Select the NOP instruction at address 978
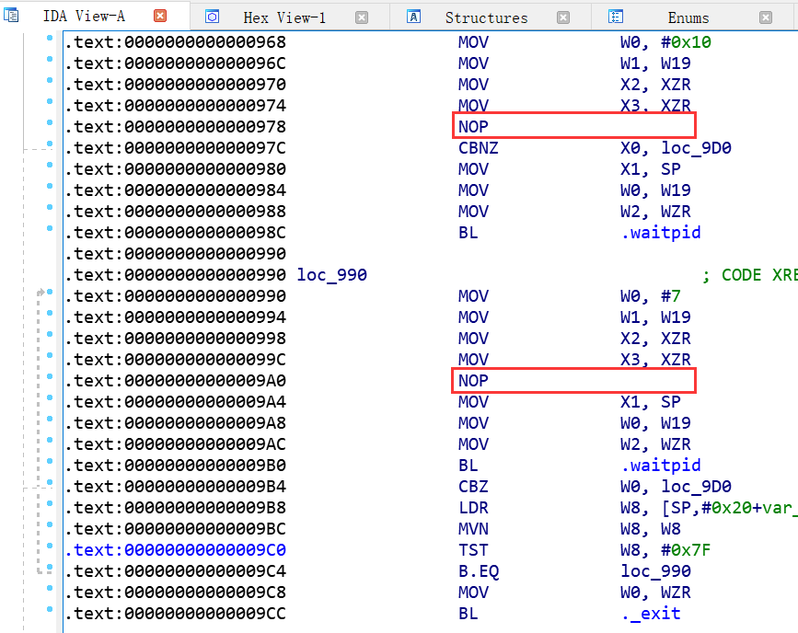This screenshot has width=798, height=633. point(473,126)
